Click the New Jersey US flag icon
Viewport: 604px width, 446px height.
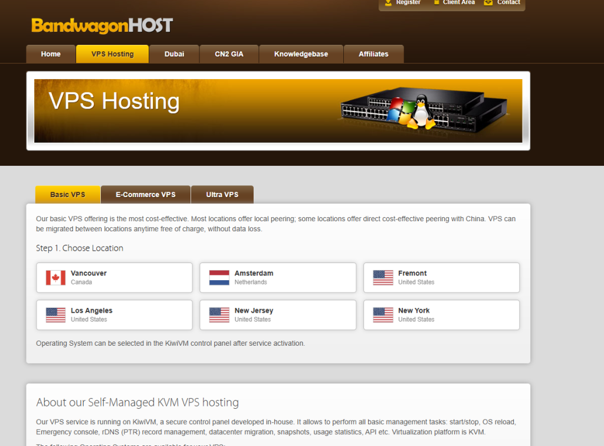coord(219,315)
